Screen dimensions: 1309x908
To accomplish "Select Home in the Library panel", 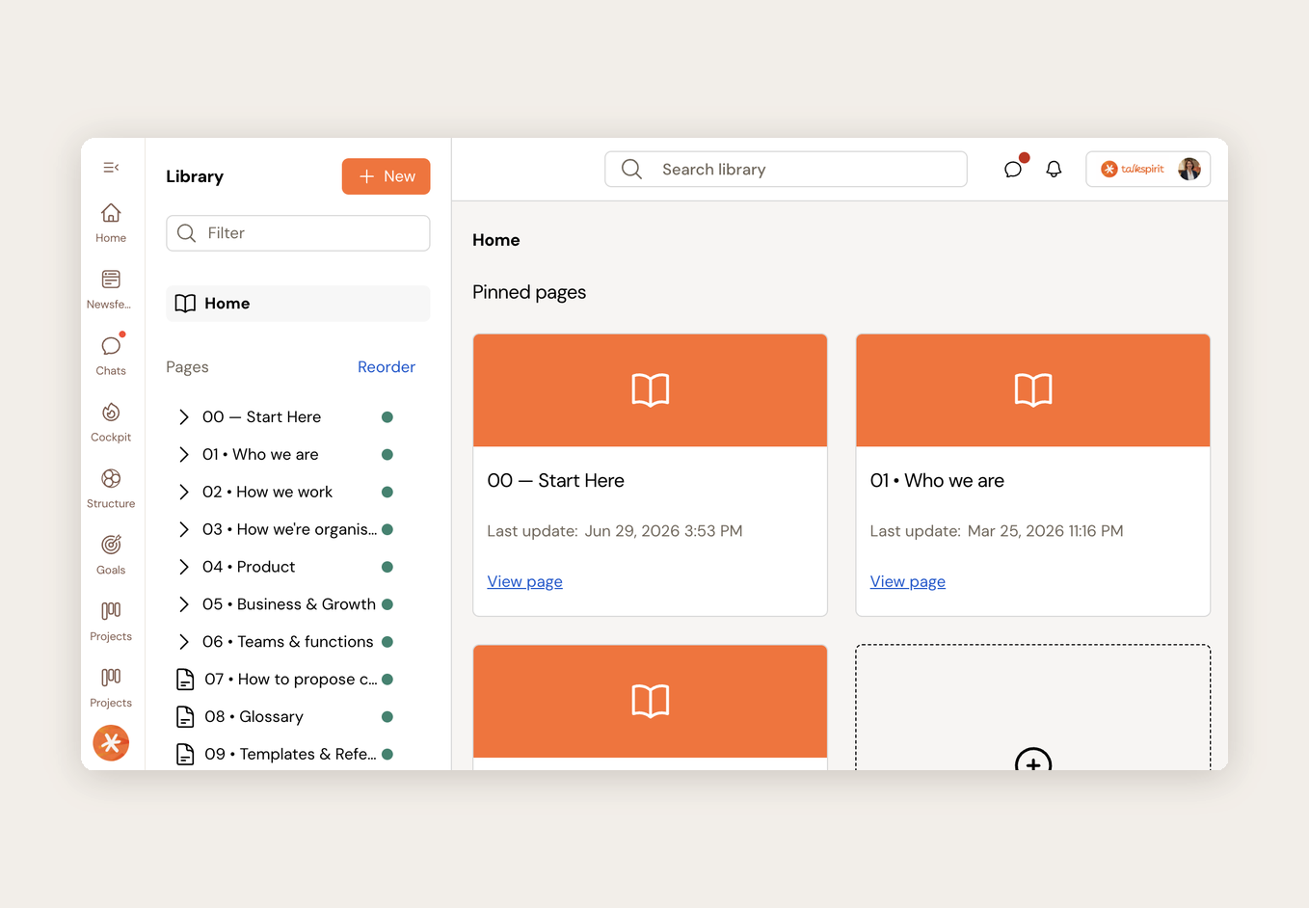I will [x=298, y=304].
